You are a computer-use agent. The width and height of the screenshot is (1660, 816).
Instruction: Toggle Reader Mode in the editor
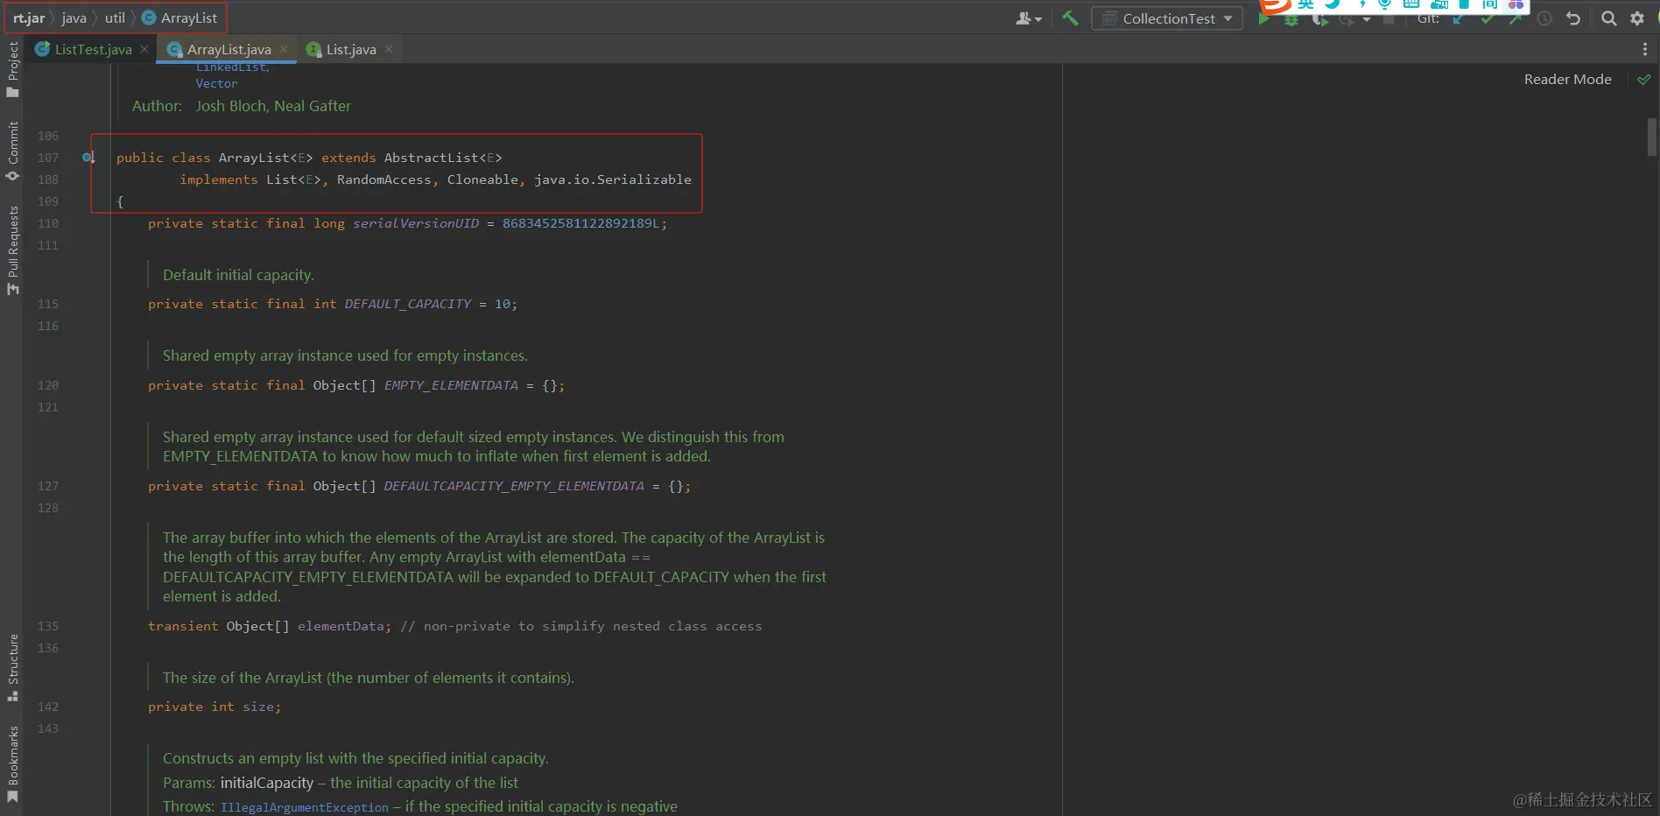pyautogui.click(x=1567, y=80)
